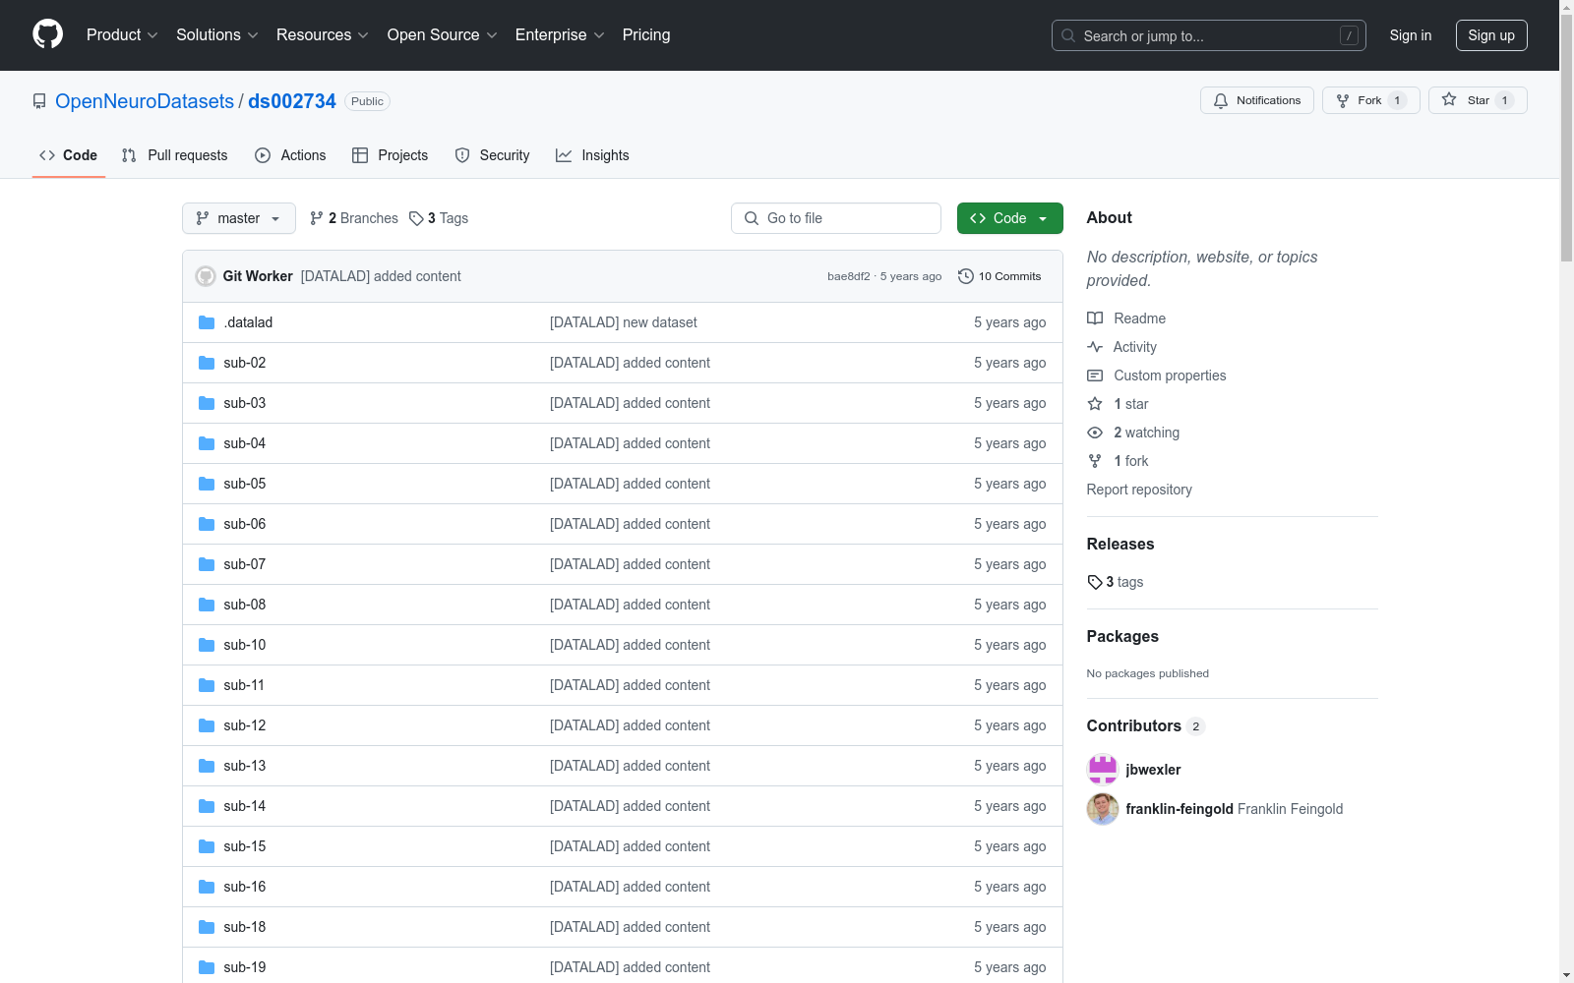Open the Pull requests tab
This screenshot has width=1574, height=983.
(175, 155)
